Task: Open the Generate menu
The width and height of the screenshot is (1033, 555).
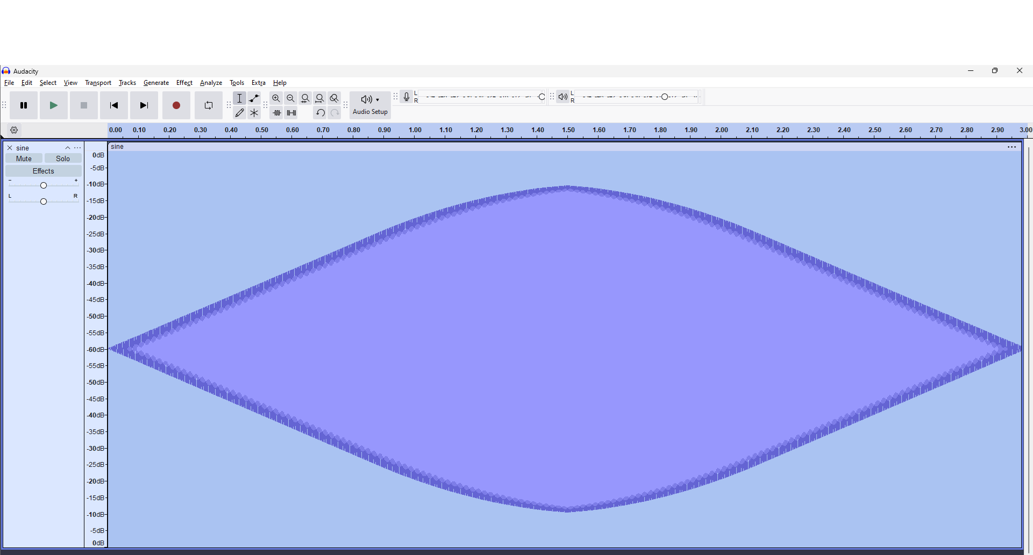Action: [156, 83]
